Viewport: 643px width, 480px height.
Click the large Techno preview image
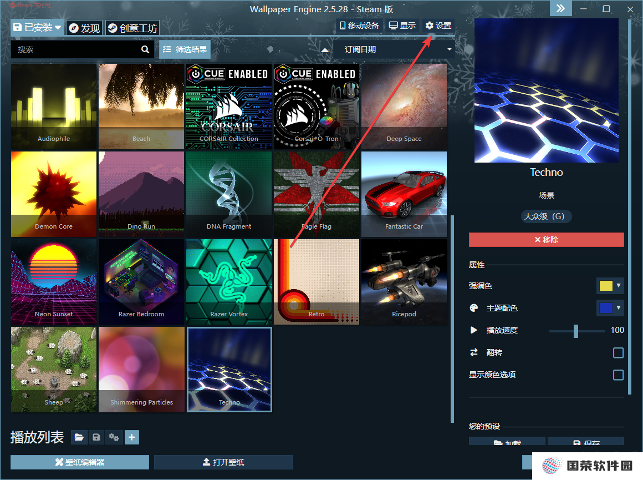coord(546,90)
